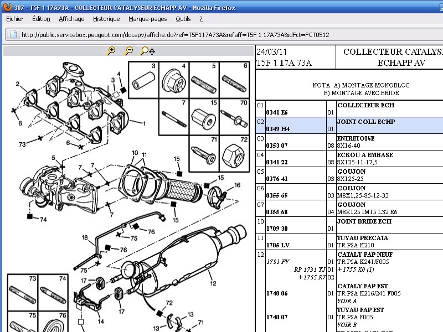The width and height of the screenshot is (443, 332).
Task: Open the Affichage menu
Action: 71,19
